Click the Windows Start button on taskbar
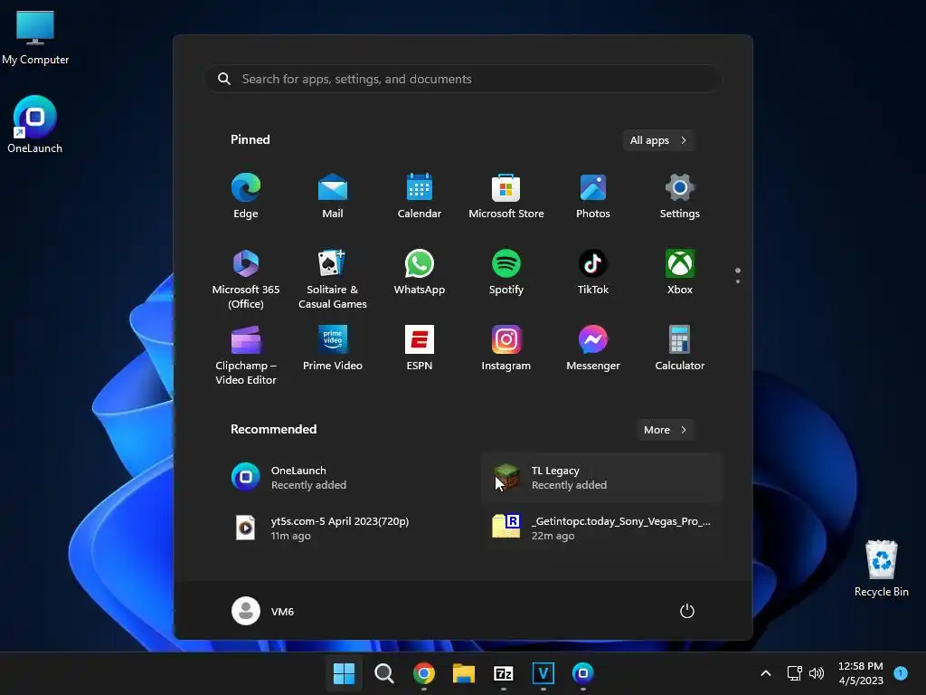The image size is (926, 695). pyautogui.click(x=344, y=673)
